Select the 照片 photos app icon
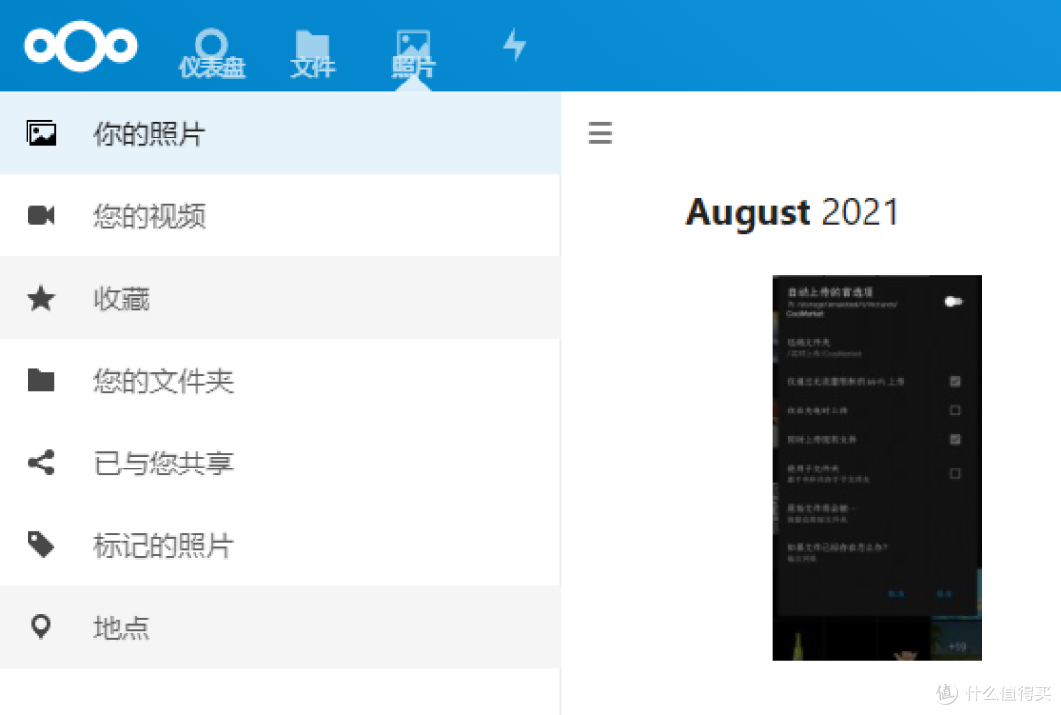This screenshot has width=1061, height=715. click(413, 45)
